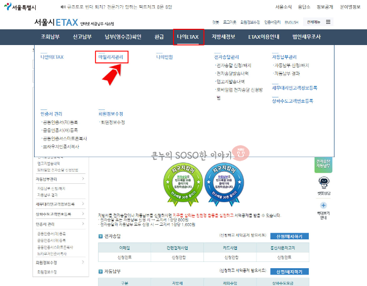Switch to ENGLISH version link
The image size is (367, 286).
(x=292, y=23)
